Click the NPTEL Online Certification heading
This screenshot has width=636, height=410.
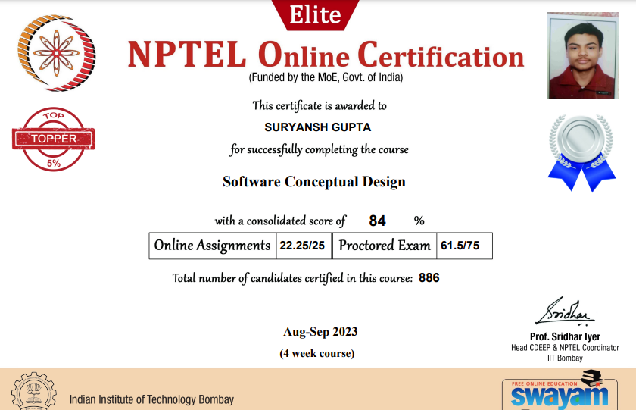tap(326, 55)
